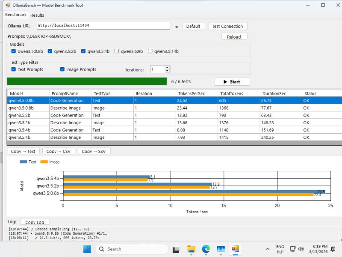Sort by the Iteration column header
342x257 pixels.
coord(154,93)
